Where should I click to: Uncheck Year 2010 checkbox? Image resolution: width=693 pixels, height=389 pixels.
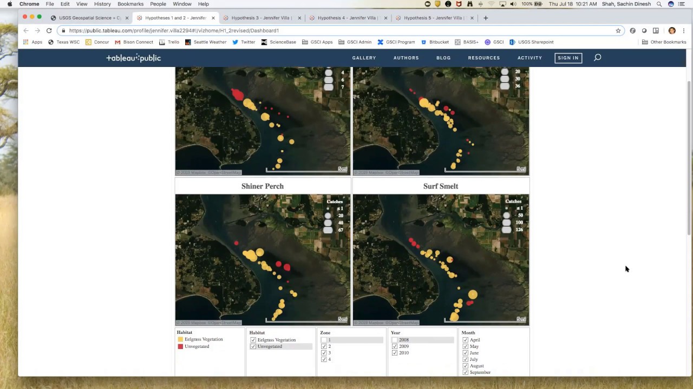tap(394, 353)
